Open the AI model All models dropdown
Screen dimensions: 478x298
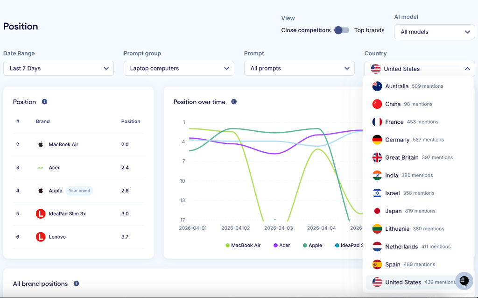click(435, 32)
